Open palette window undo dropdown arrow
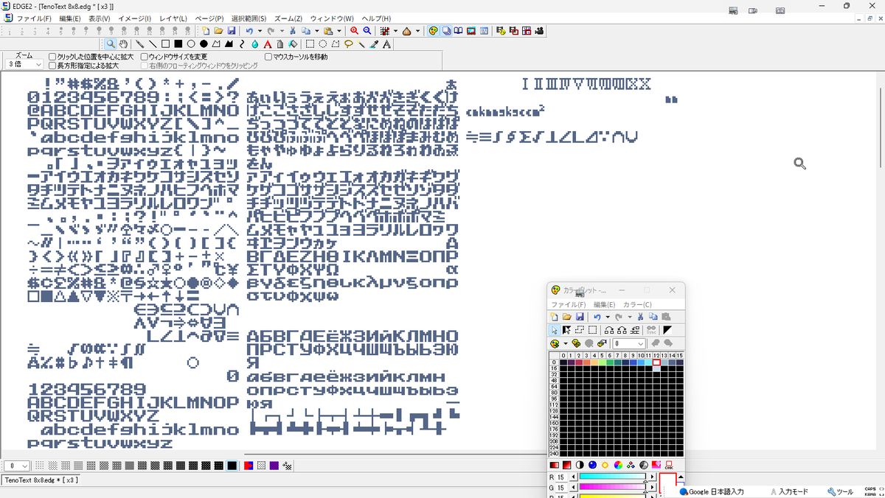Screen dimensions: 885x498 click(x=608, y=317)
